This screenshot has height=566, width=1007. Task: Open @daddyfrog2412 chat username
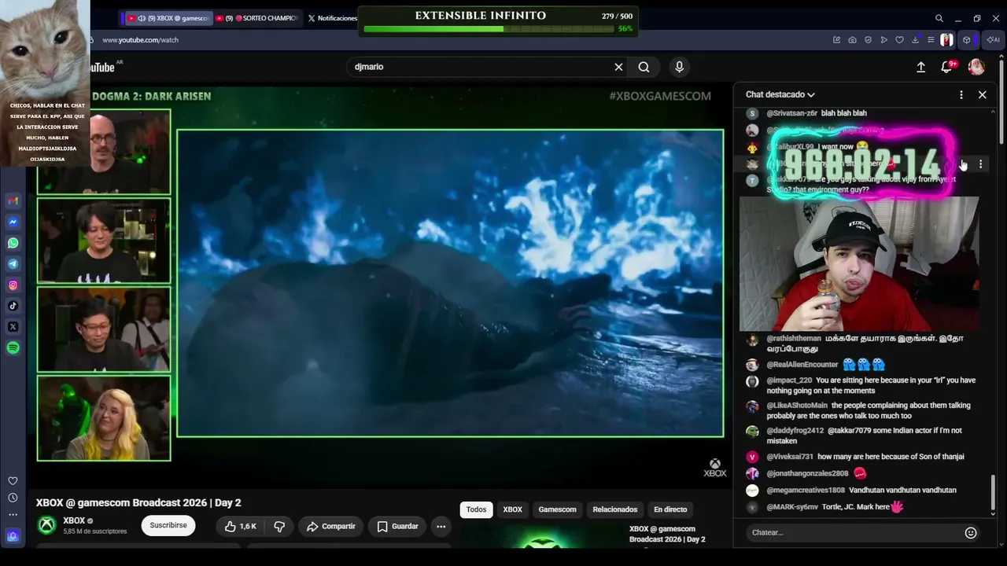pyautogui.click(x=795, y=431)
